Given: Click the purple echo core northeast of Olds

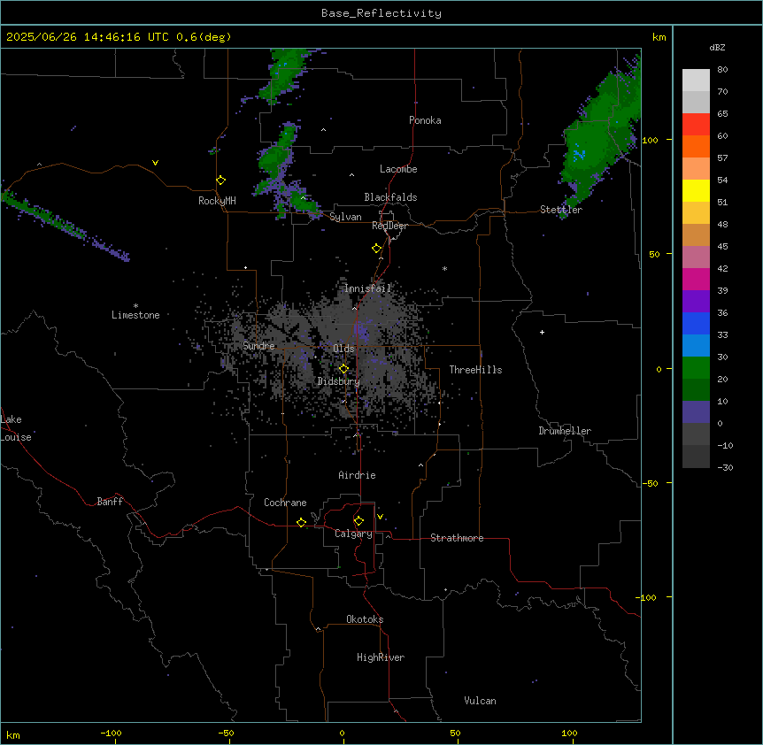Looking at the screenshot, I should [x=363, y=332].
